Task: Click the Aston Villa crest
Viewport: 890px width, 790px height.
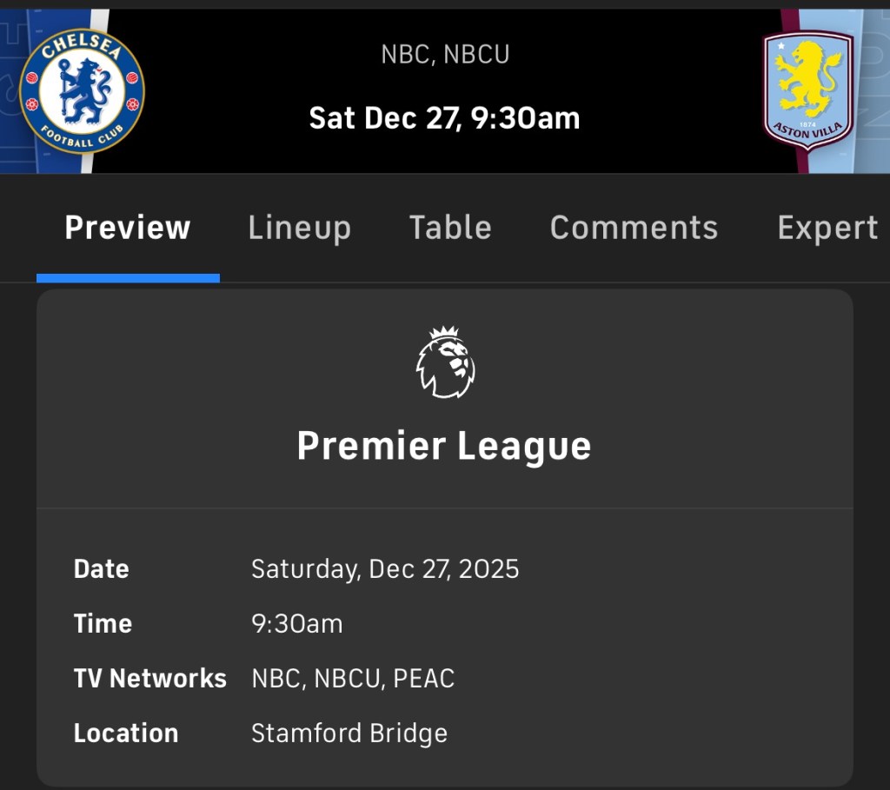Action: coord(808,89)
